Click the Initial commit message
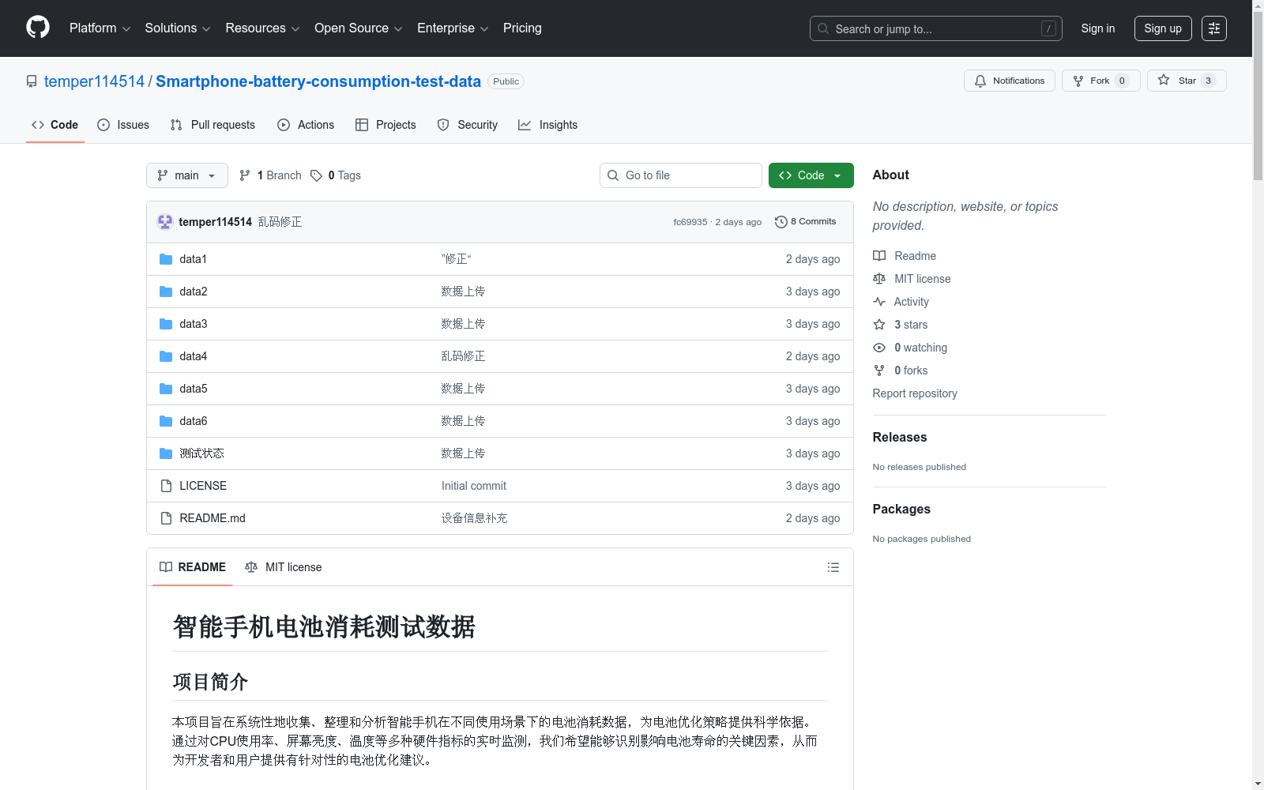The height and width of the screenshot is (790, 1264). click(474, 486)
